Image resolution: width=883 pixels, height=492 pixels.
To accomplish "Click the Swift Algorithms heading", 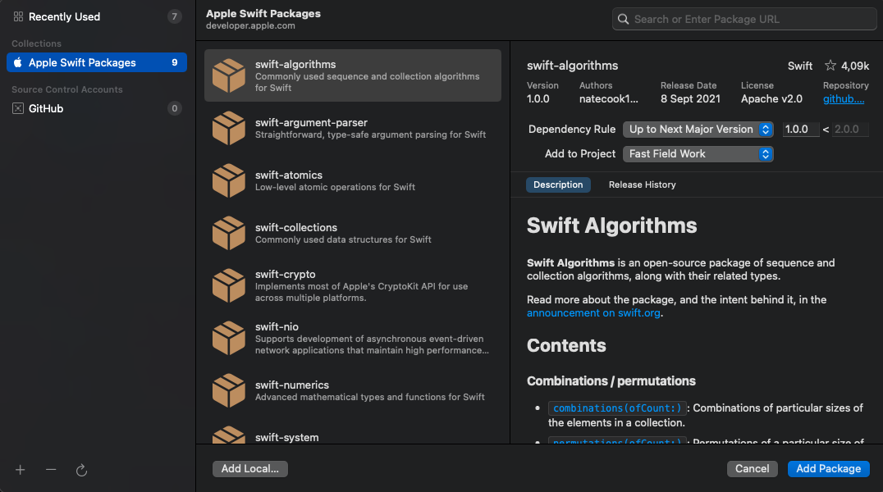I will click(x=611, y=225).
